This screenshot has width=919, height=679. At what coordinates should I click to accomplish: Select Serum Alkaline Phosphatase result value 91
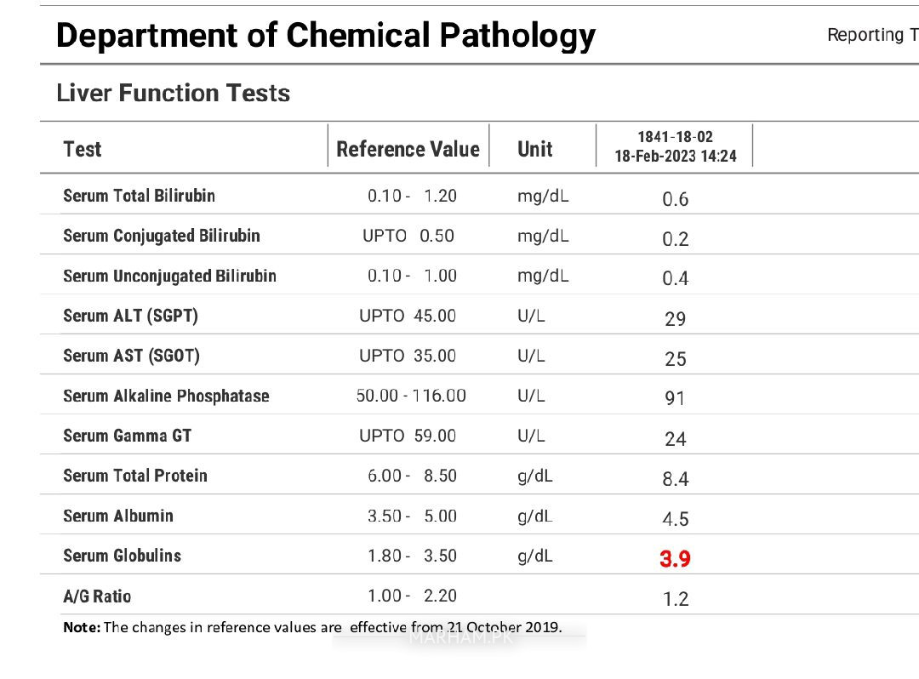pyautogui.click(x=675, y=398)
